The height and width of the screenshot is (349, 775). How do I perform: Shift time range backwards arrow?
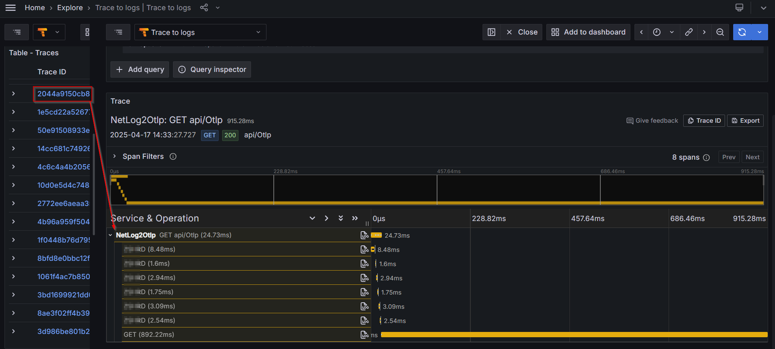[x=641, y=32]
